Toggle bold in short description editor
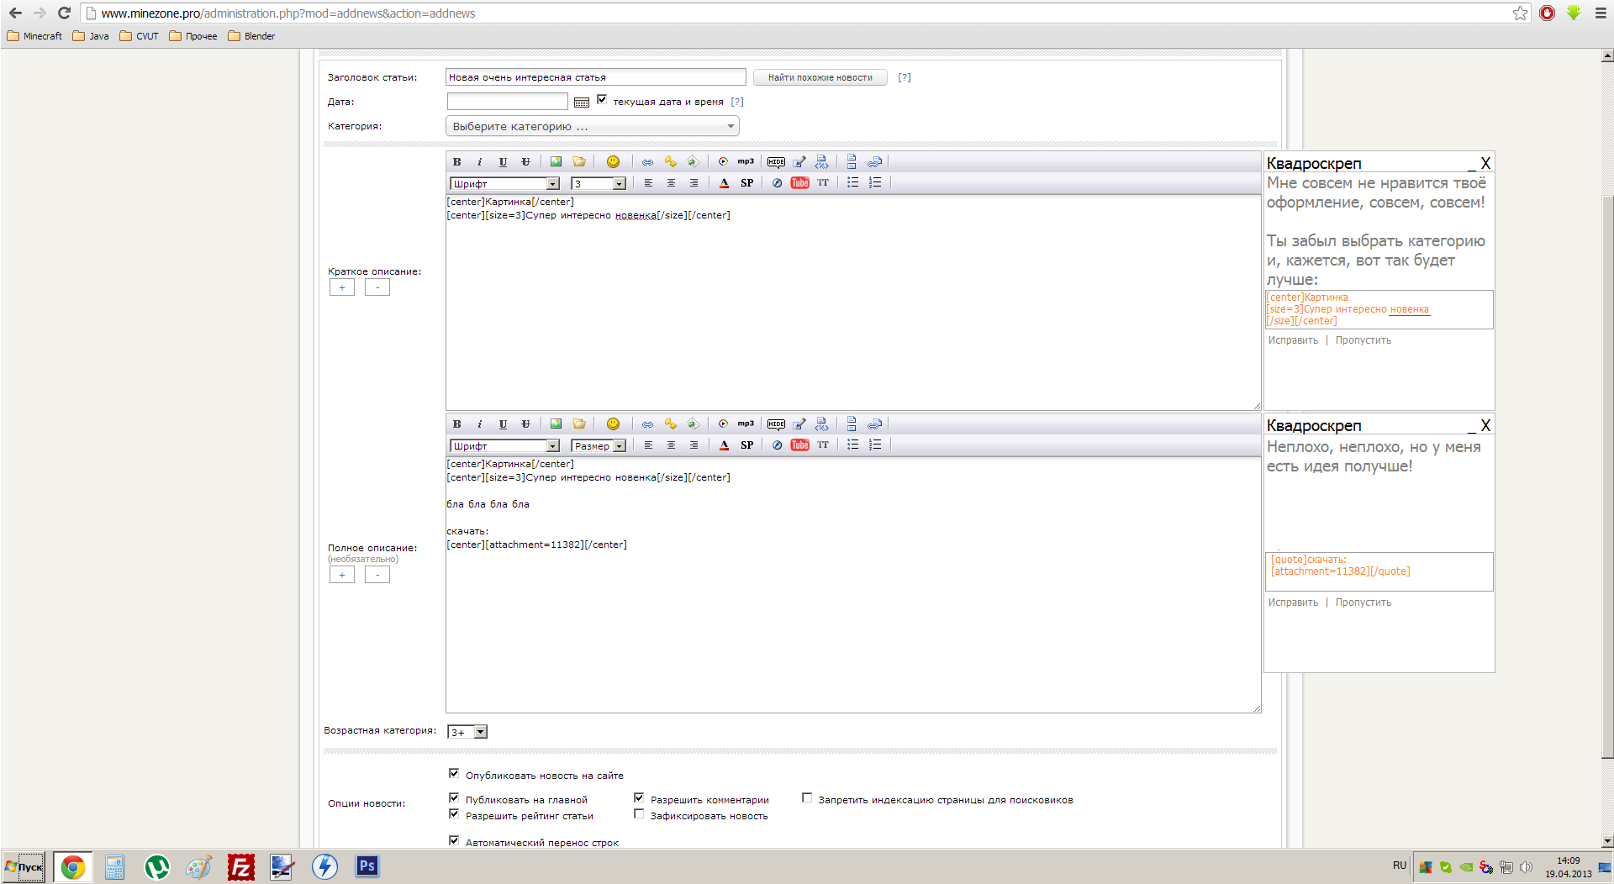 pos(456,162)
